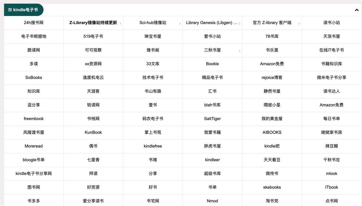Open 逸度机电云
Image resolution: width=362 pixels, height=206 pixels.
93,78
